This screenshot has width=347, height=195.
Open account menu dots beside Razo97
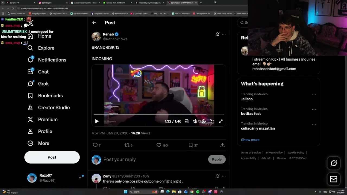click(81, 178)
